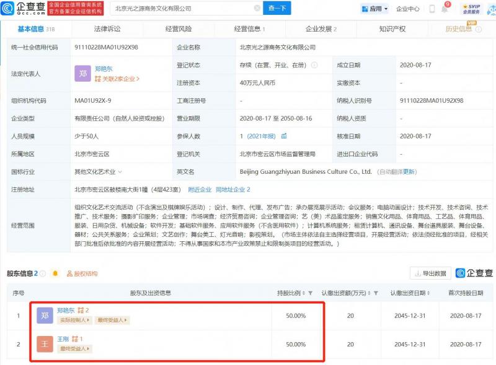Open shareholder 王刚 name link

click(63, 339)
